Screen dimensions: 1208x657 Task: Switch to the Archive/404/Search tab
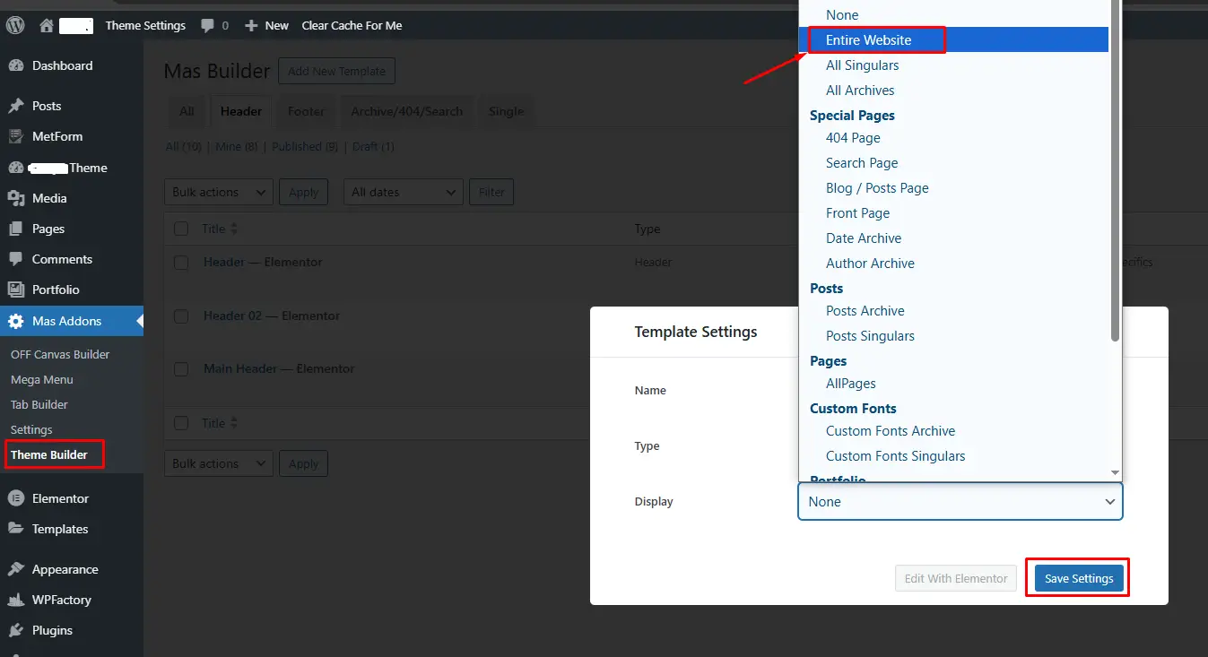(406, 111)
